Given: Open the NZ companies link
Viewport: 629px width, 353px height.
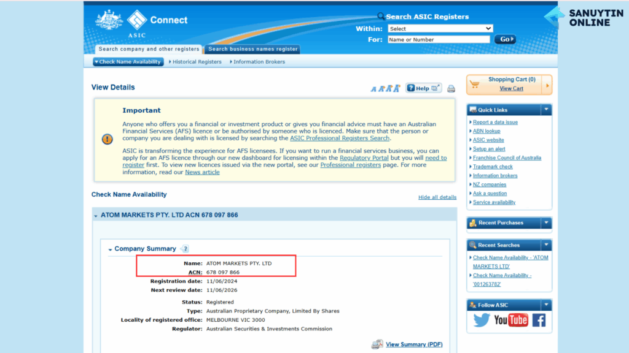Looking at the screenshot, I should pos(490,184).
